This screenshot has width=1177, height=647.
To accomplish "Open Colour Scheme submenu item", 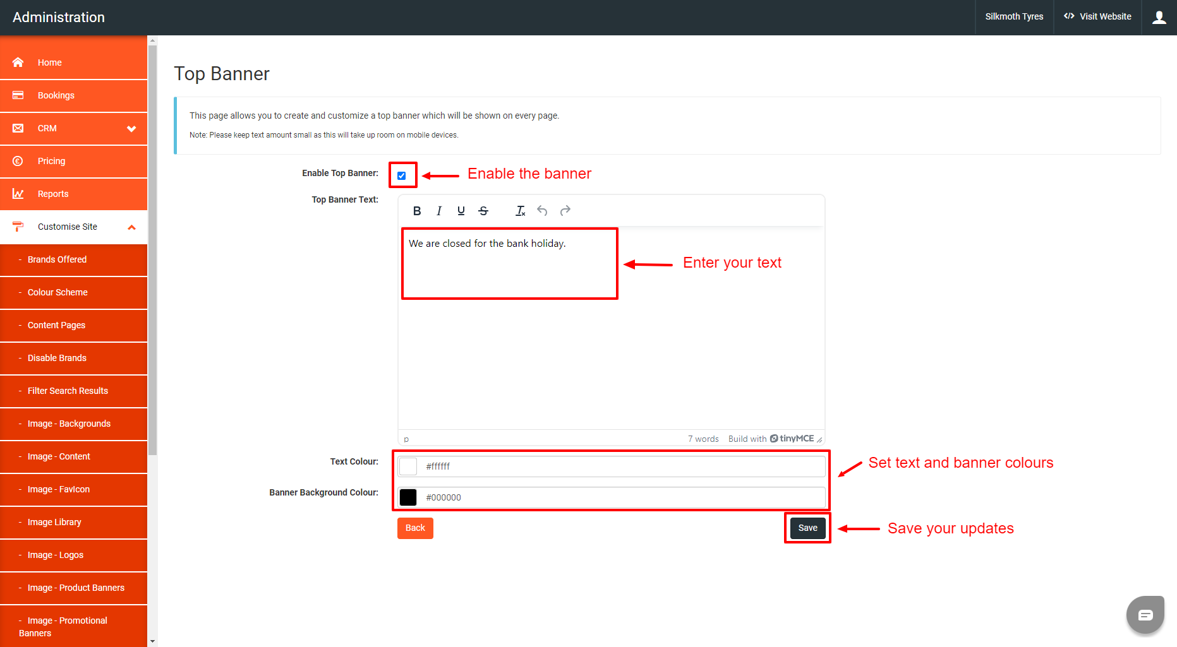I will point(73,292).
